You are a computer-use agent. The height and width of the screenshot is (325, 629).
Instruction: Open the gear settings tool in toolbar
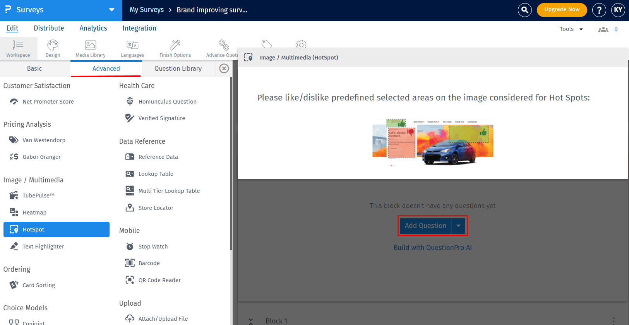(x=301, y=44)
